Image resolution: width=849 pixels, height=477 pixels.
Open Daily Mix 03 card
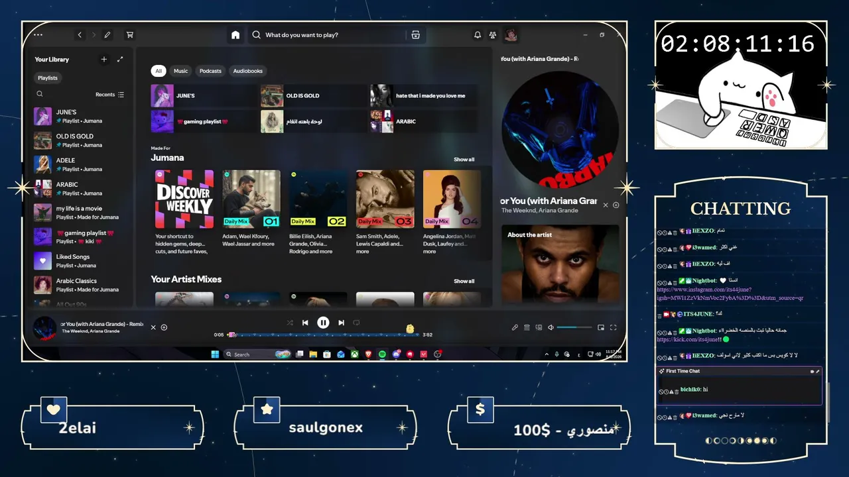(385, 212)
